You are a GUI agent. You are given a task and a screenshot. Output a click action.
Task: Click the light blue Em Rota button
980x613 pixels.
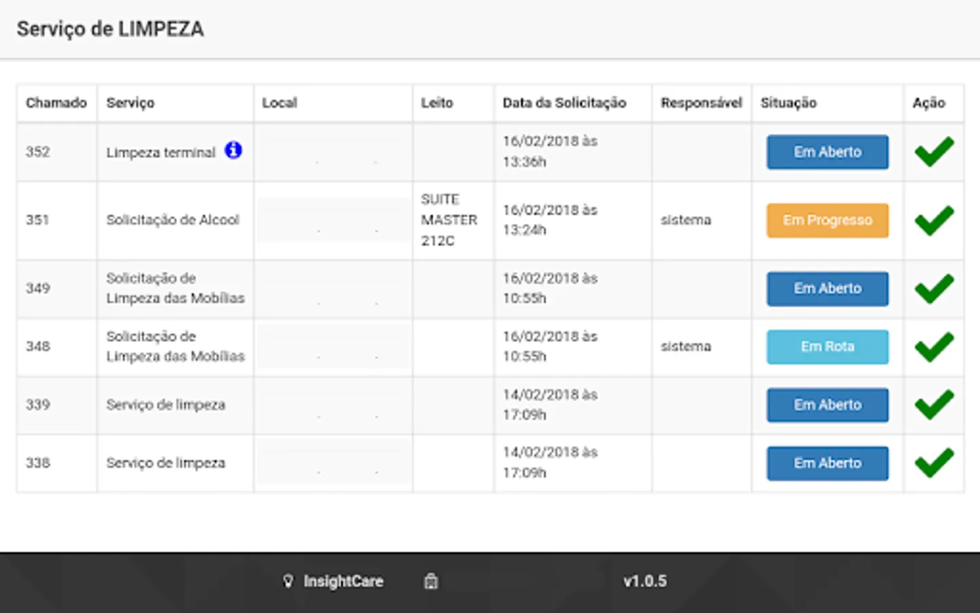click(x=828, y=347)
